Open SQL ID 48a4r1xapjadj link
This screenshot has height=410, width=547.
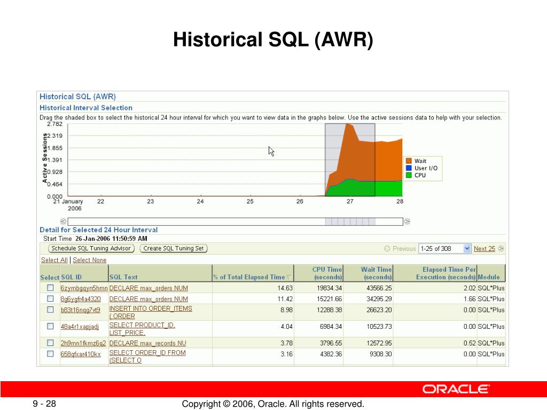80,327
